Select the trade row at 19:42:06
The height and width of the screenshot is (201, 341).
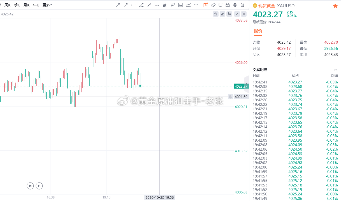pos(295,149)
